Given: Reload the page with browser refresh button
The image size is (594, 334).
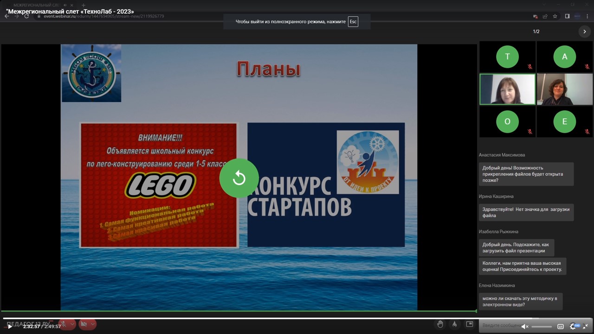Looking at the screenshot, I should [x=26, y=16].
